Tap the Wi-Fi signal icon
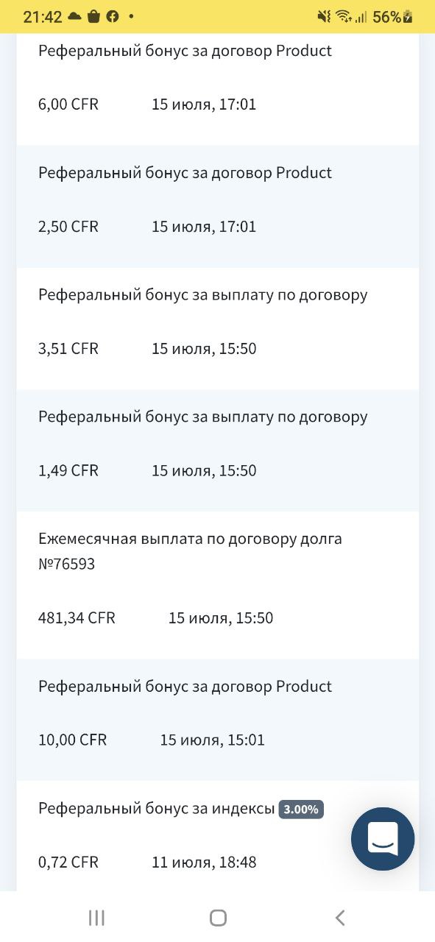Image resolution: width=435 pixels, height=942 pixels. click(x=343, y=16)
